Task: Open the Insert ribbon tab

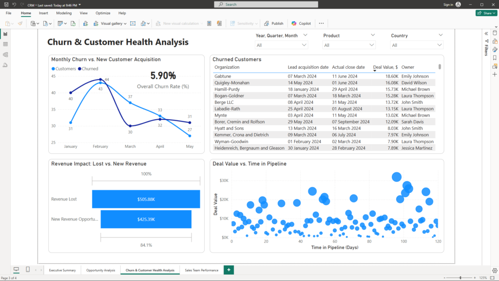Action: 43,13
